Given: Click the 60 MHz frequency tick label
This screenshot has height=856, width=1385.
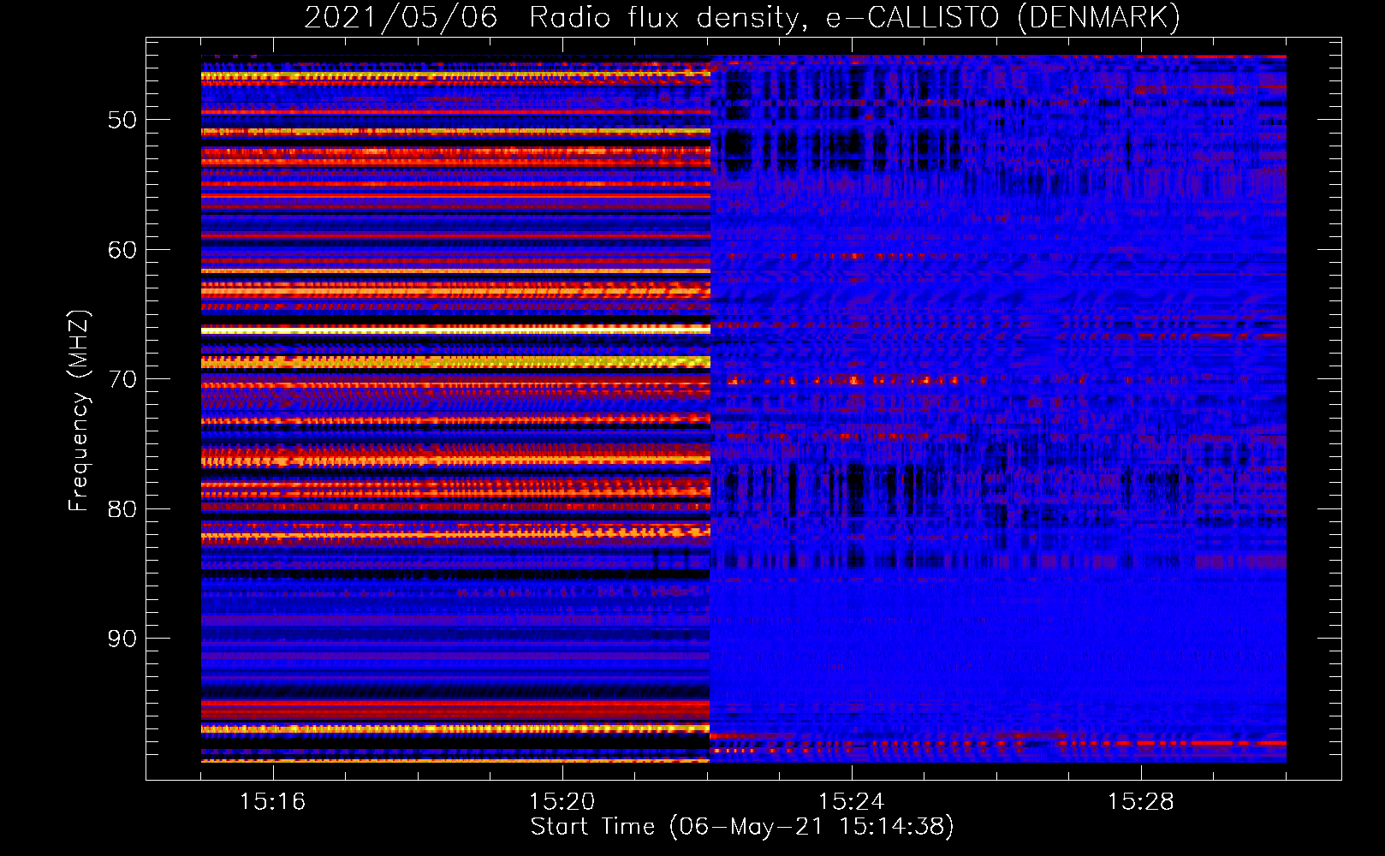Looking at the screenshot, I should coord(122,250).
